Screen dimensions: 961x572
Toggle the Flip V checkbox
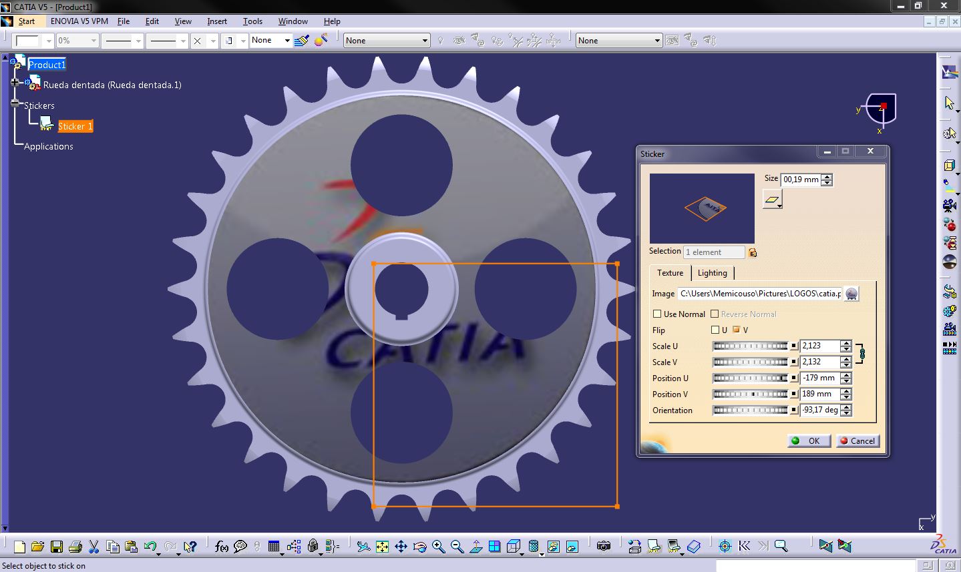point(737,330)
